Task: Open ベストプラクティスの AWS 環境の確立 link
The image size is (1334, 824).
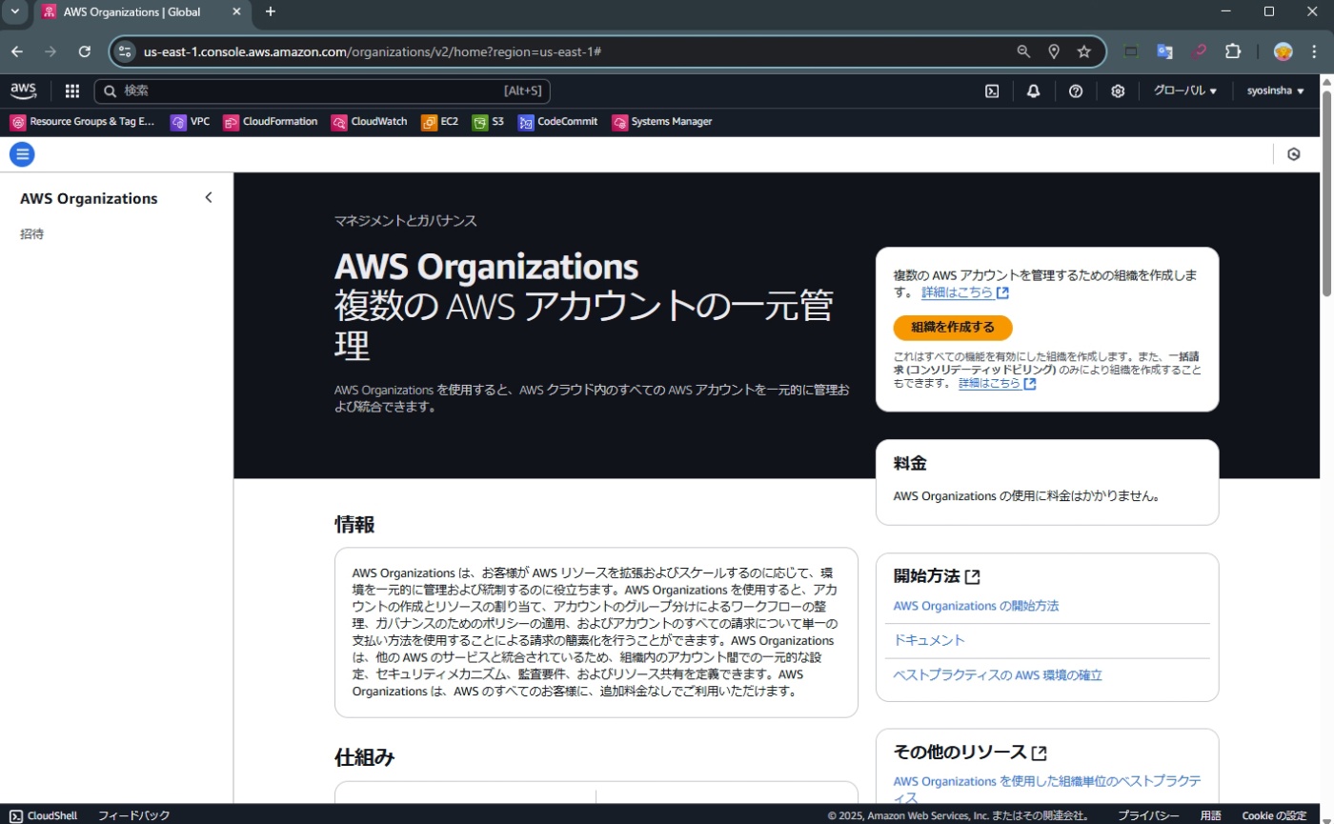Action: [998, 674]
